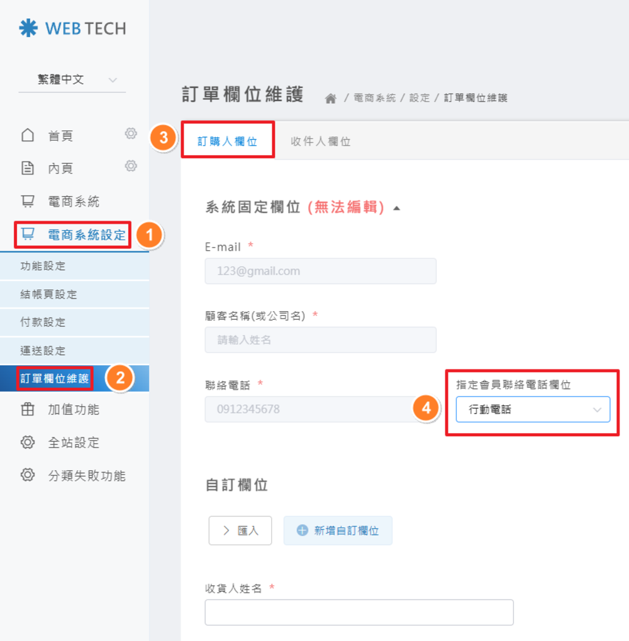
Task: Click the WEB TECH asterisk logo
Action: point(28,28)
